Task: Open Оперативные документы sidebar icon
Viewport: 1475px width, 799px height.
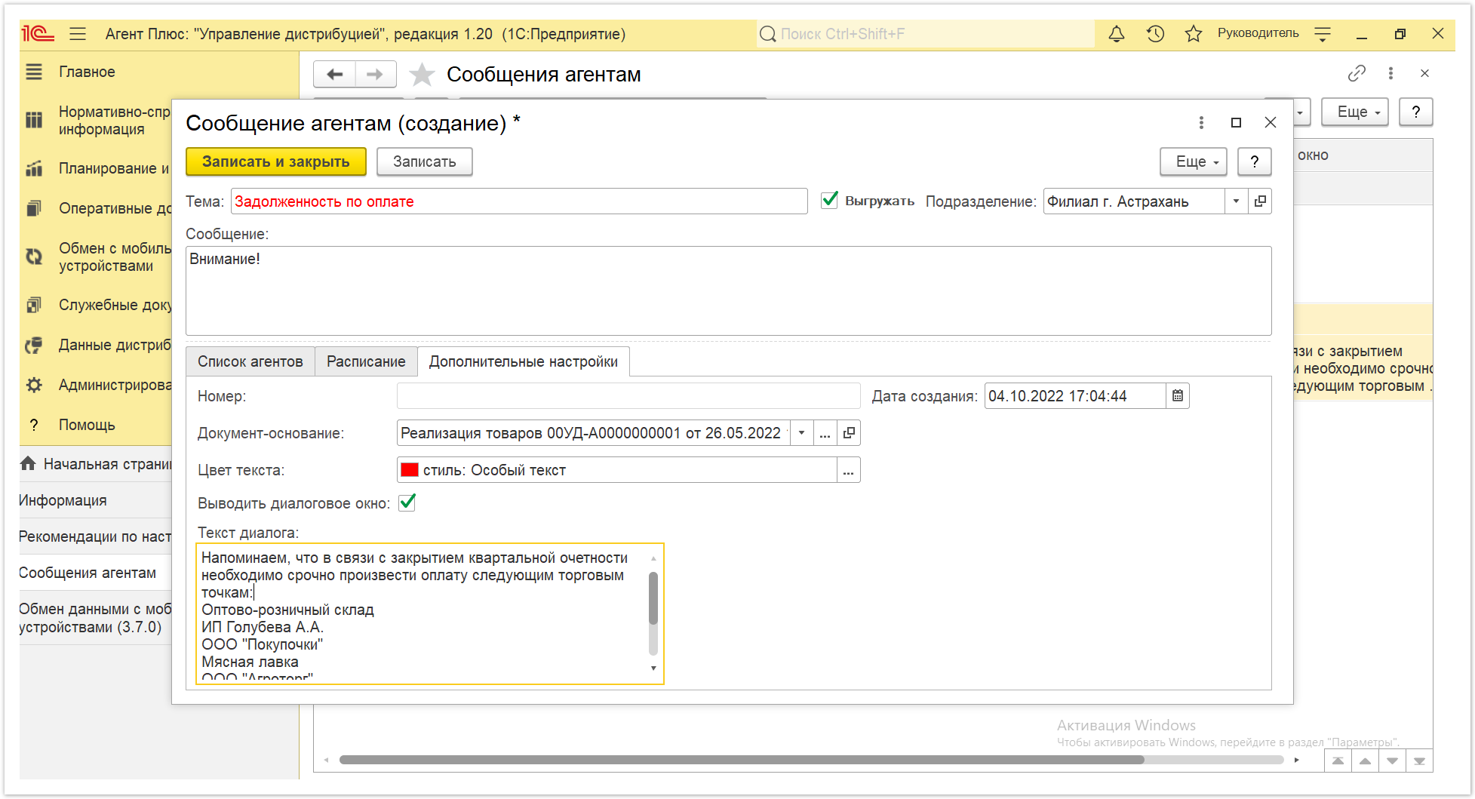Action: pos(34,208)
